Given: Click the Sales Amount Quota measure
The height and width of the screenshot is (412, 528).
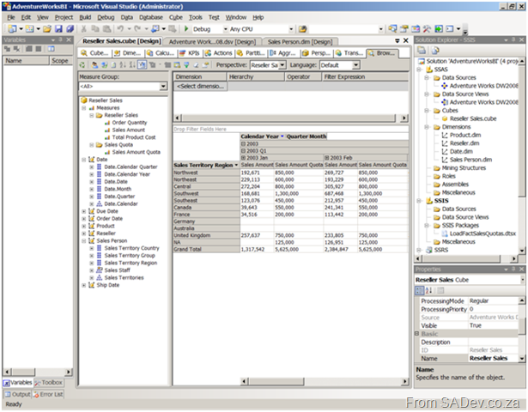Looking at the screenshot, I should click(x=136, y=152).
